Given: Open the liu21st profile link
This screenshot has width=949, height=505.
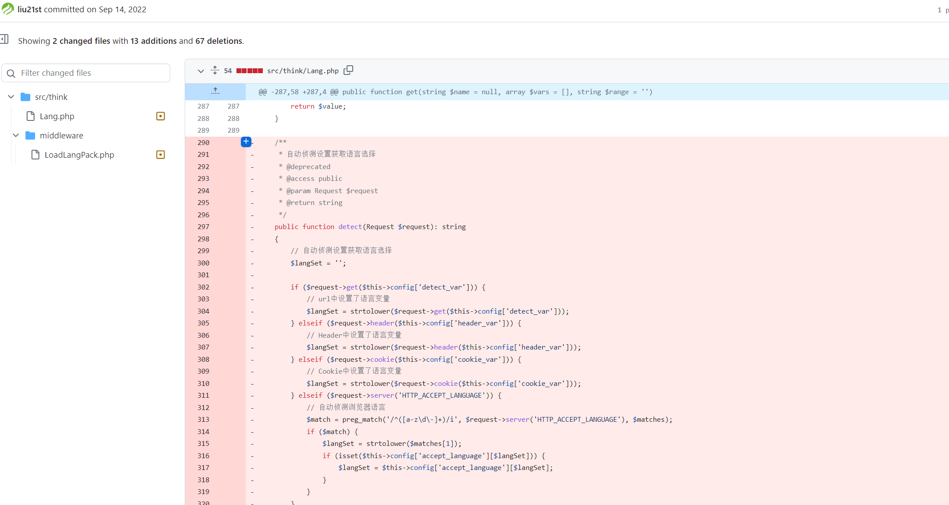Looking at the screenshot, I should coord(29,9).
